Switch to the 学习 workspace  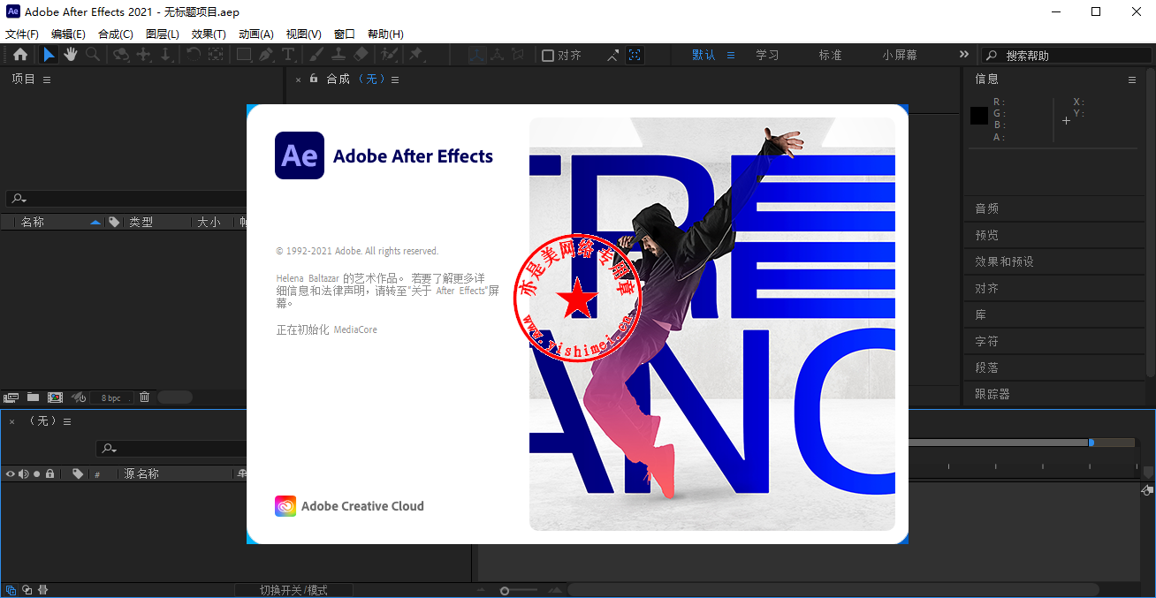[x=767, y=55]
